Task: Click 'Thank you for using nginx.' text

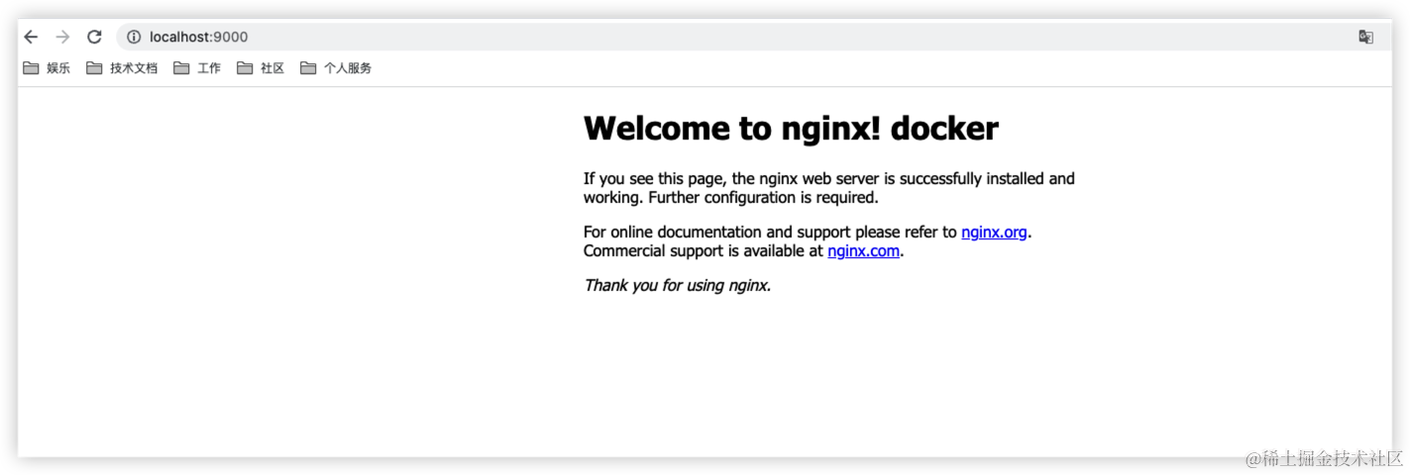Action: (x=677, y=286)
